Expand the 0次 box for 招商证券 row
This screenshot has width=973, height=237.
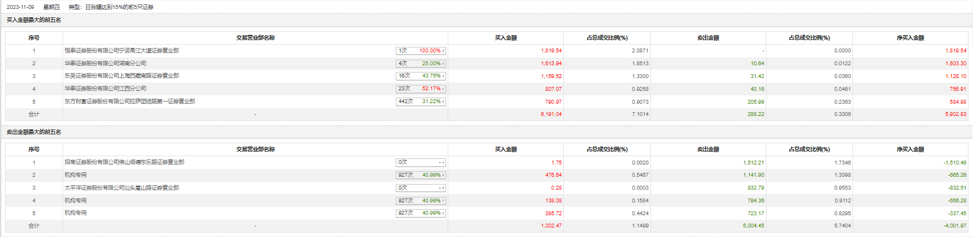tap(421, 162)
